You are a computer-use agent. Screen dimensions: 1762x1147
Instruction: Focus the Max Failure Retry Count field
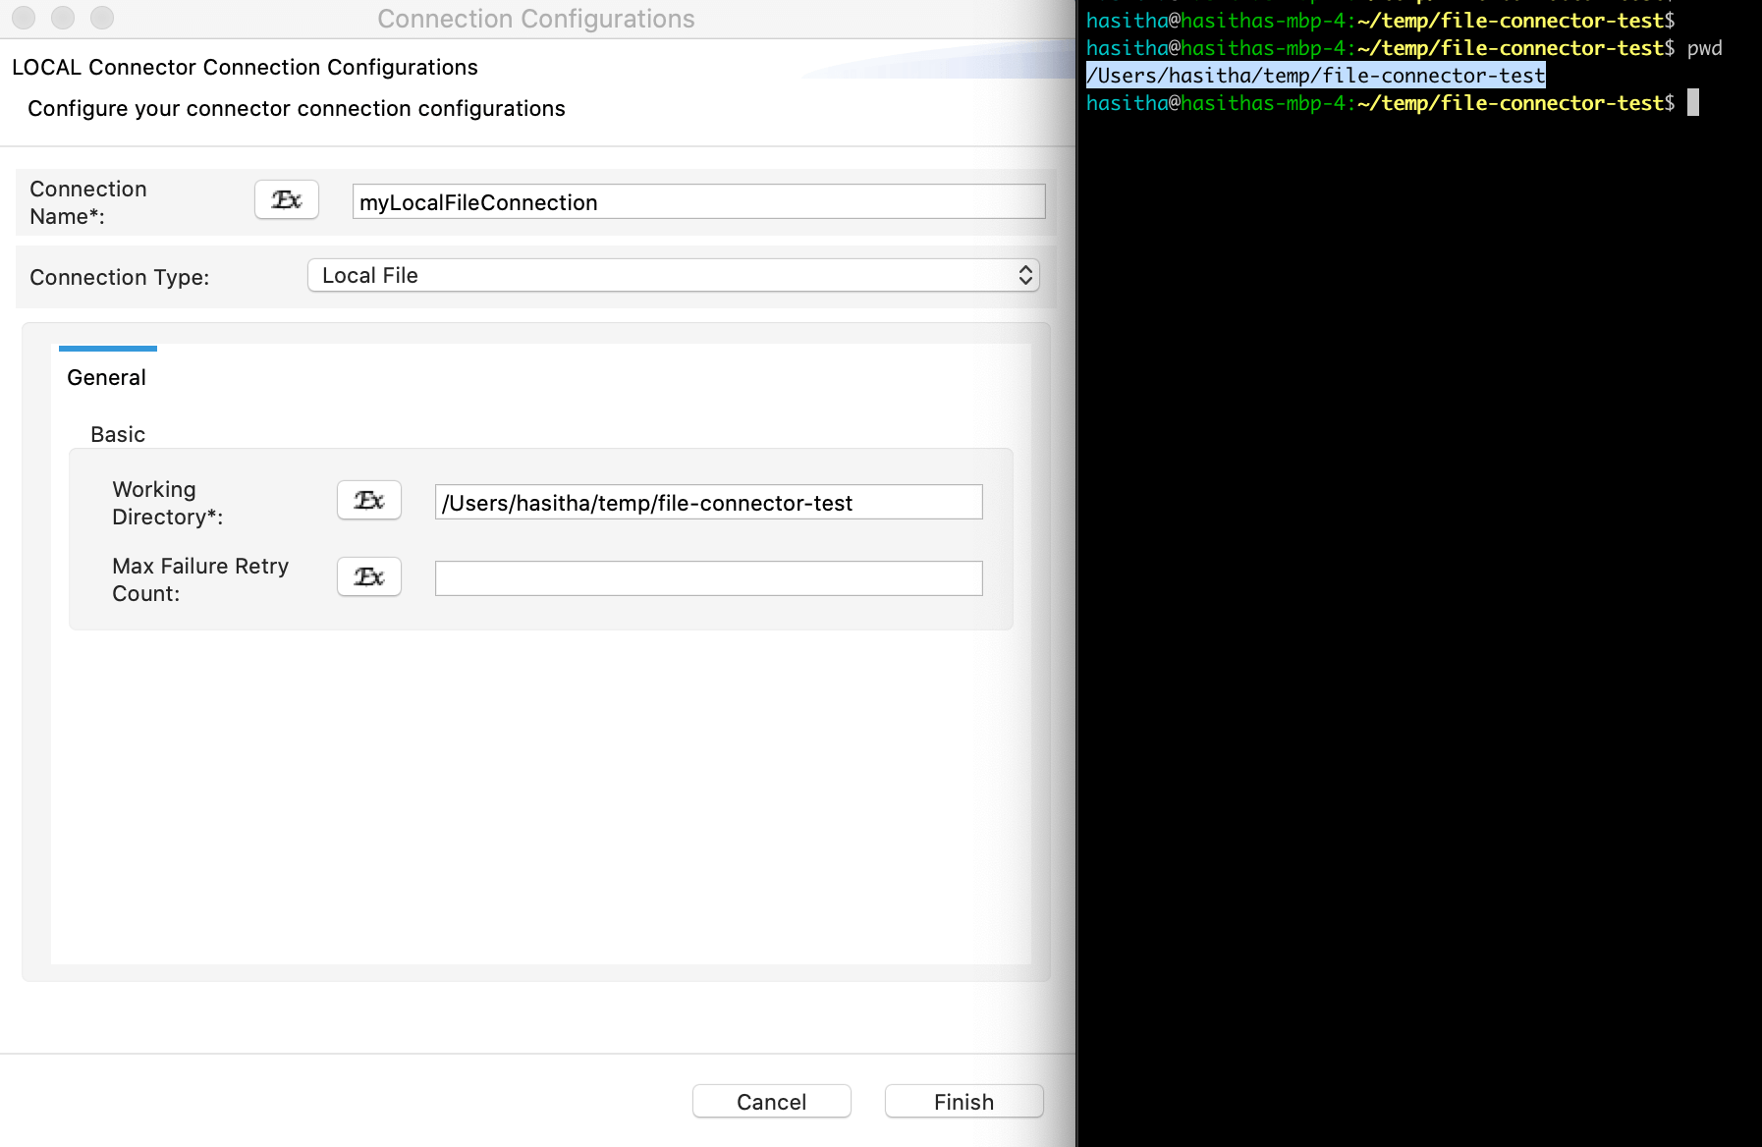708,578
